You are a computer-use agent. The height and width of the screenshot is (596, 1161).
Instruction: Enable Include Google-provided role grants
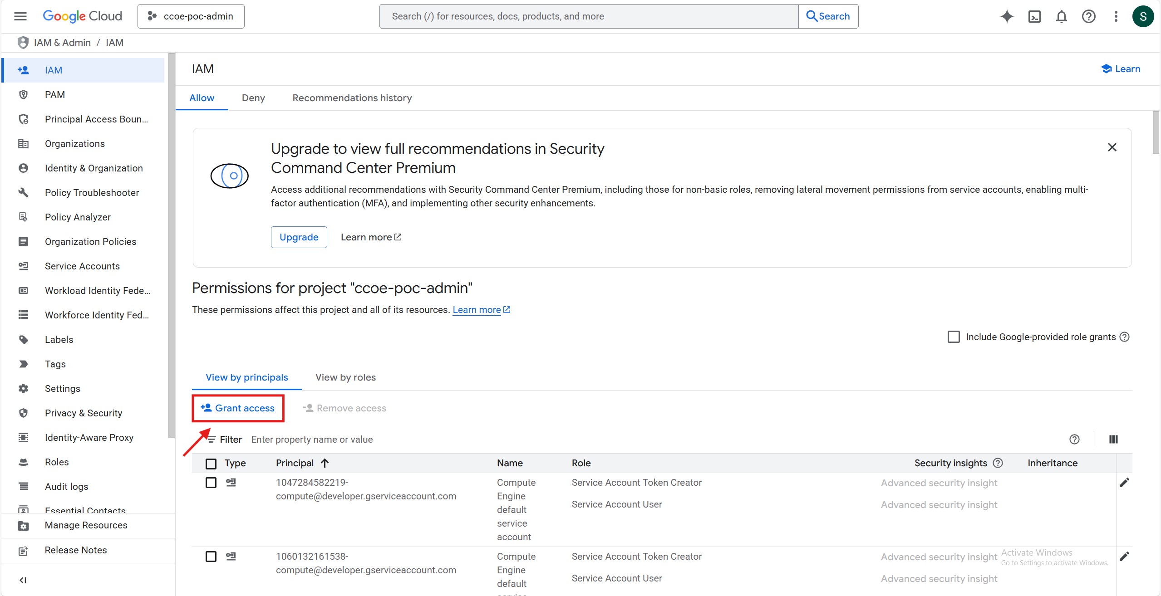coord(954,337)
